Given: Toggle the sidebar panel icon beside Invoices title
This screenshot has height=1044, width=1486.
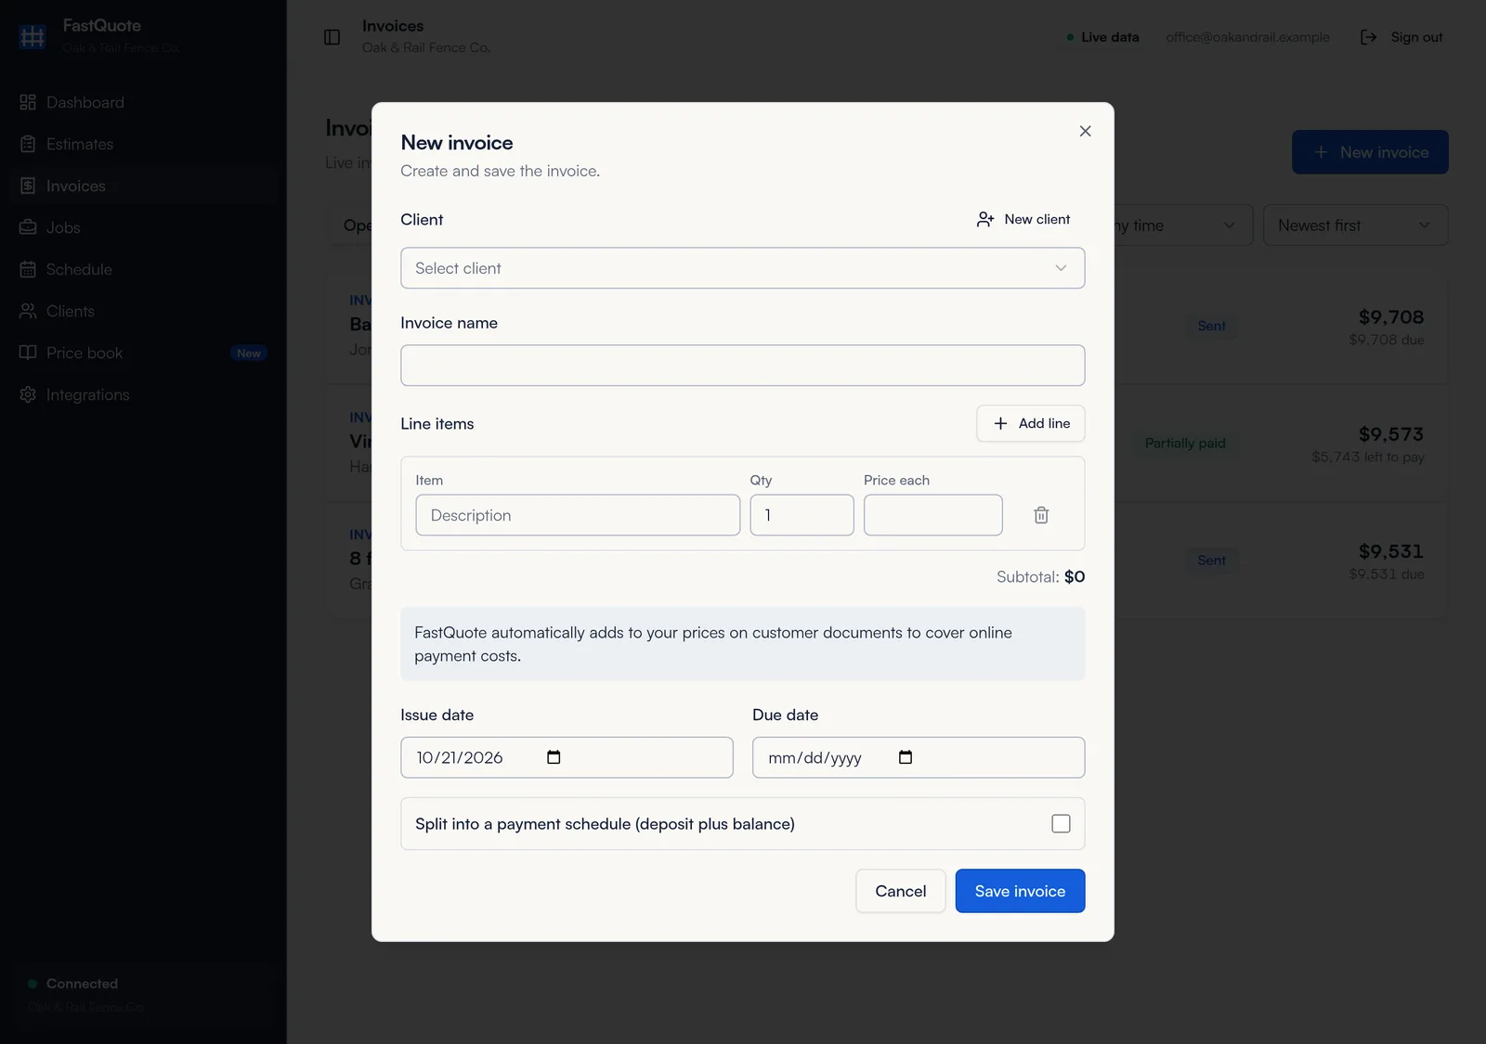Looking at the screenshot, I should tap(332, 37).
